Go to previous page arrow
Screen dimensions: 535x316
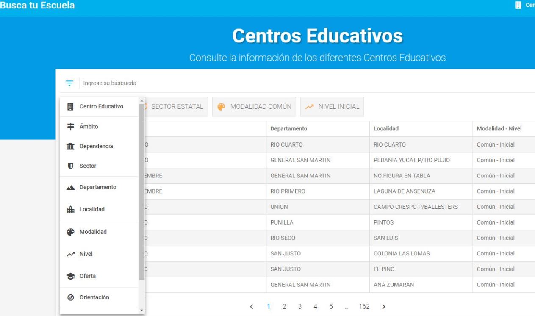click(251, 306)
